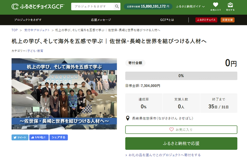Click the project group photo thumbnail

pos(64,94)
